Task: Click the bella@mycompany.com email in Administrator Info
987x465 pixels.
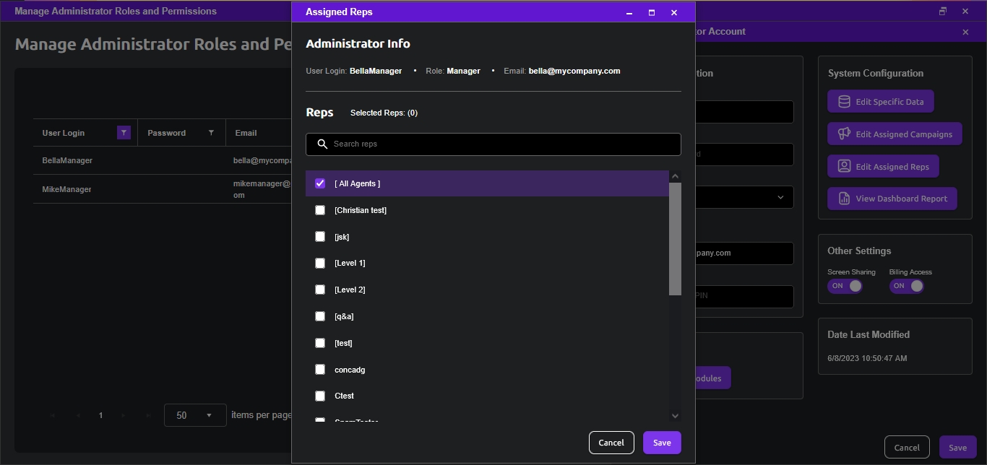Action: (574, 71)
